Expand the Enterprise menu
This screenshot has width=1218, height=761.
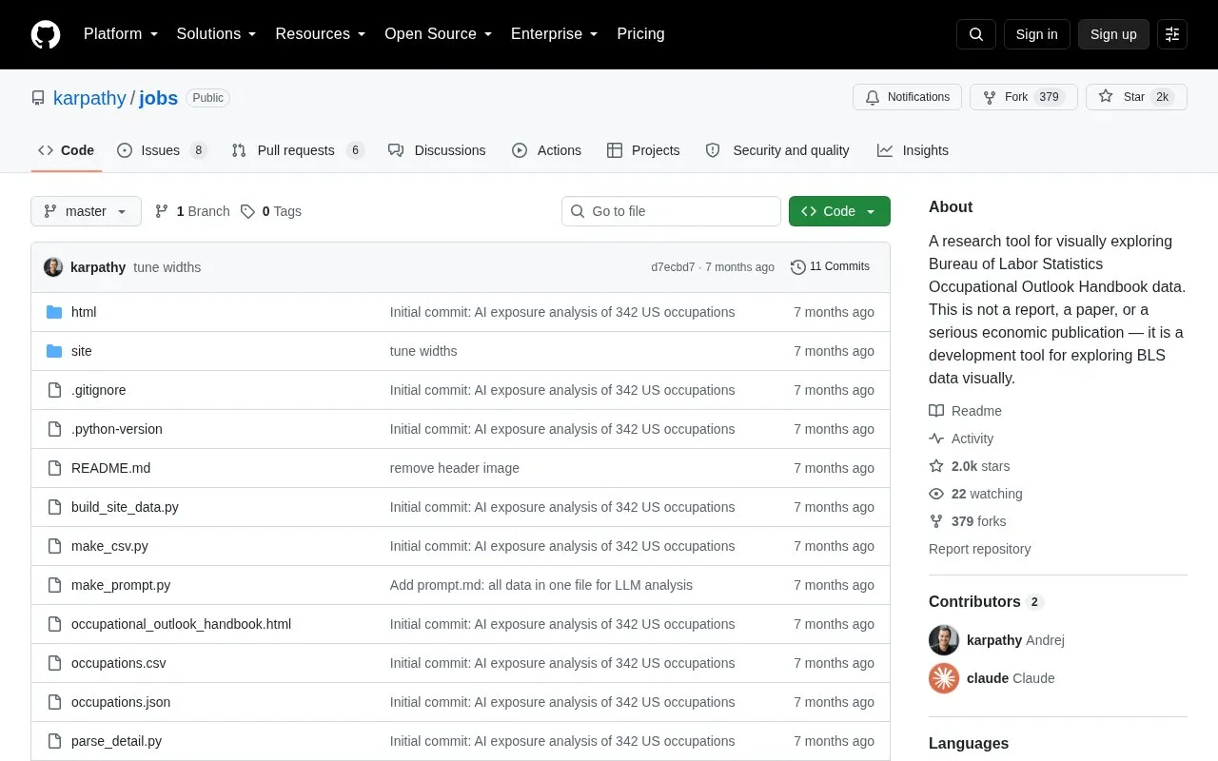point(555,34)
